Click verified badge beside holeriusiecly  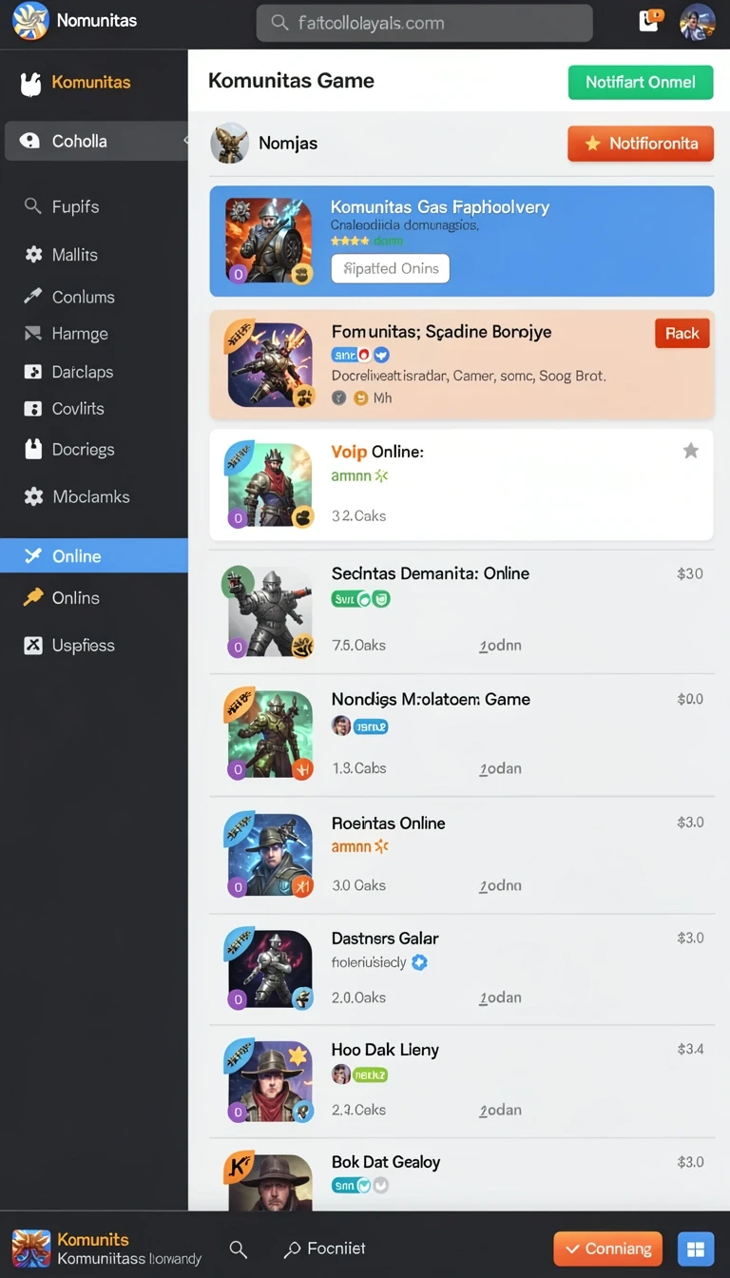(x=419, y=962)
